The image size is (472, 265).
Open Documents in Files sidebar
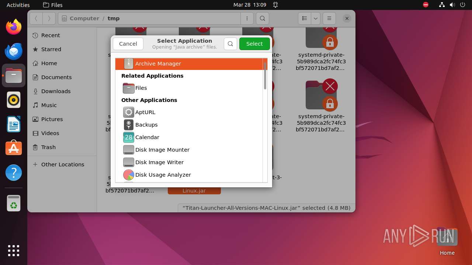[x=62, y=77]
